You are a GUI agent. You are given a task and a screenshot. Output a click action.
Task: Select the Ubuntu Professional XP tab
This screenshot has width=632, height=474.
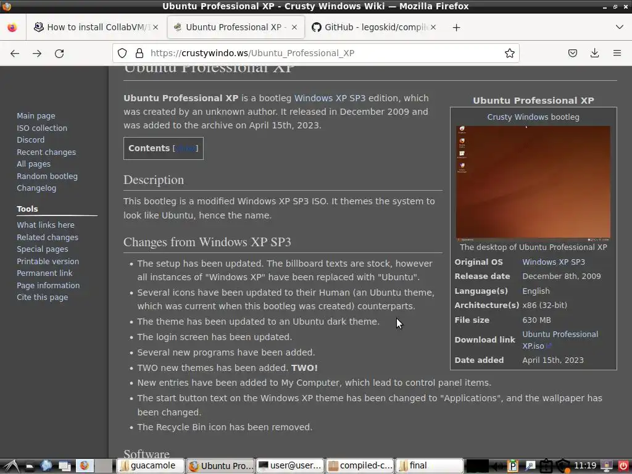pyautogui.click(x=235, y=27)
